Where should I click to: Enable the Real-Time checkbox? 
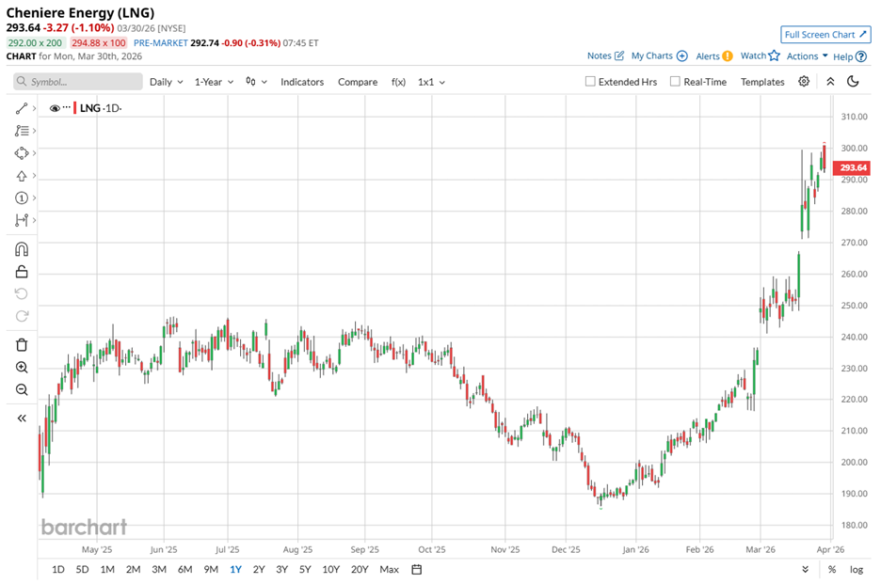[675, 82]
